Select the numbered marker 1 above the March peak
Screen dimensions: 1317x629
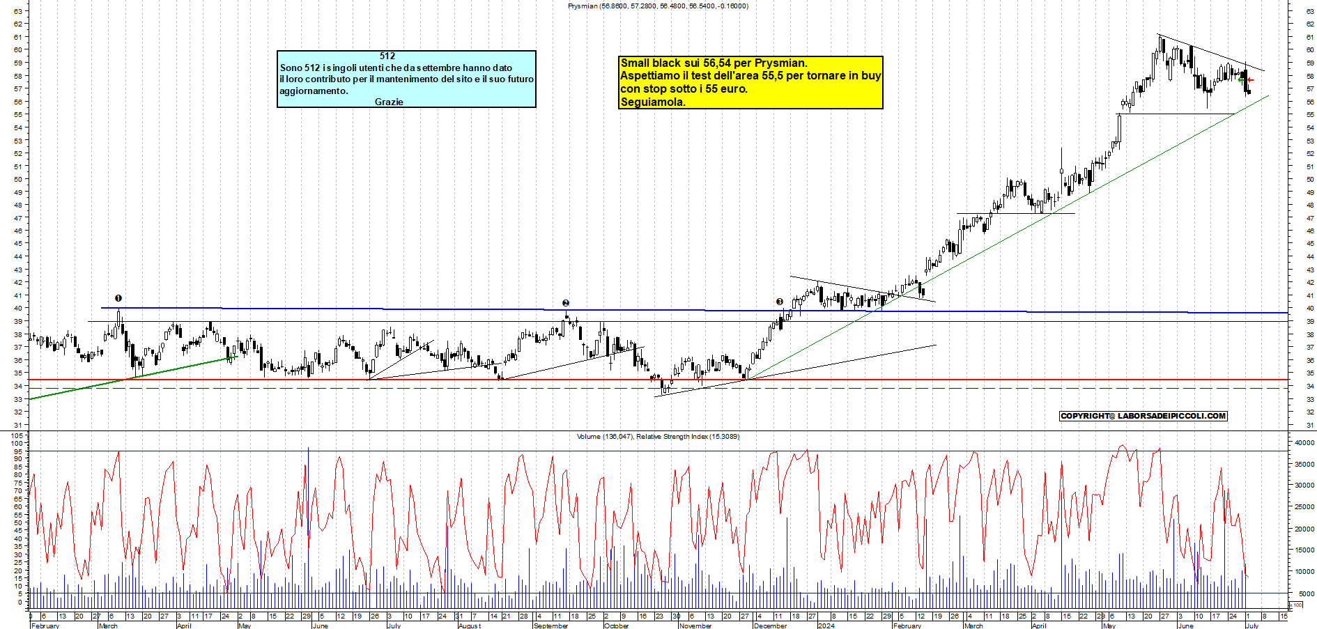click(x=118, y=298)
